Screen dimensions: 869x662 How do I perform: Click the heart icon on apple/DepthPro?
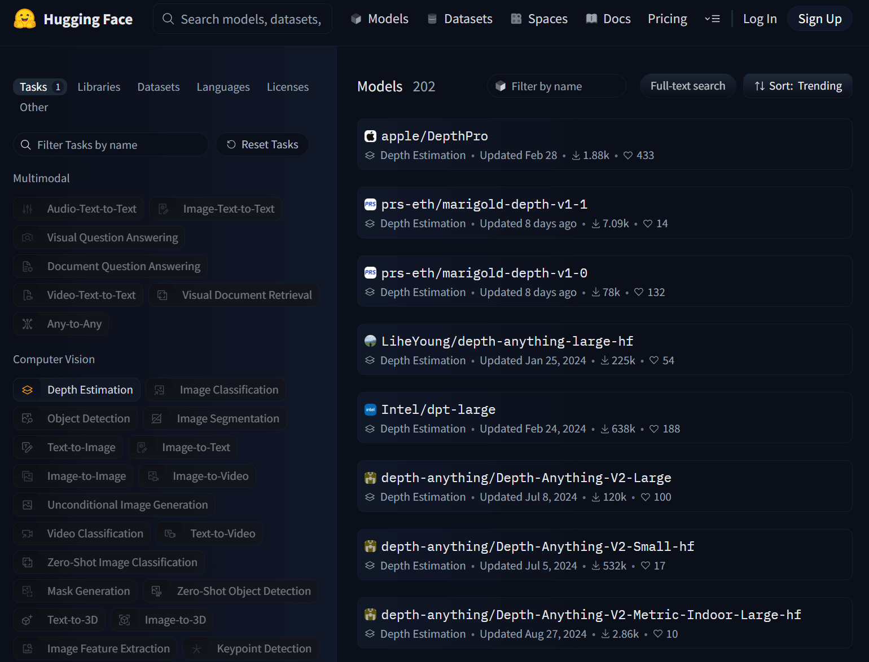(628, 156)
